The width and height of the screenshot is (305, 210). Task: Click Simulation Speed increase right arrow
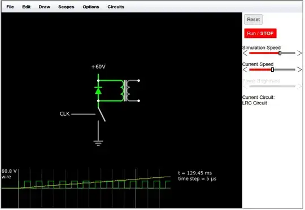pyautogui.click(x=299, y=53)
